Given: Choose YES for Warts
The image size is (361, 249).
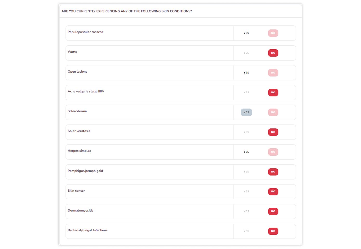Looking at the screenshot, I should [x=246, y=53].
